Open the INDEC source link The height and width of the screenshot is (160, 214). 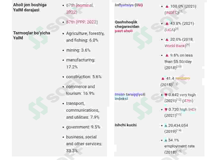(171, 13)
